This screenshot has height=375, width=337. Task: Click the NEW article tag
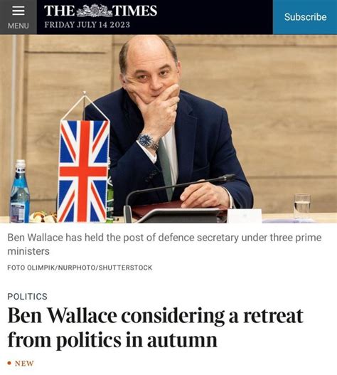pyautogui.click(x=24, y=364)
